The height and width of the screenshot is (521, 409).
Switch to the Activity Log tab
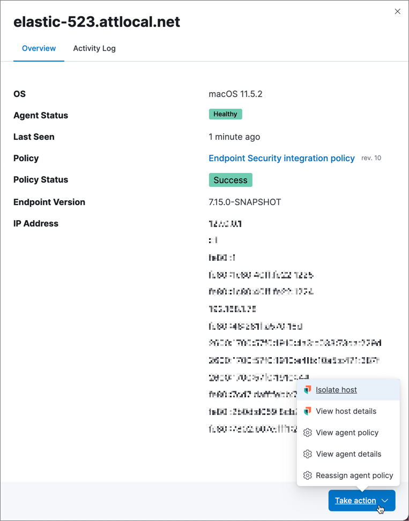[94, 48]
